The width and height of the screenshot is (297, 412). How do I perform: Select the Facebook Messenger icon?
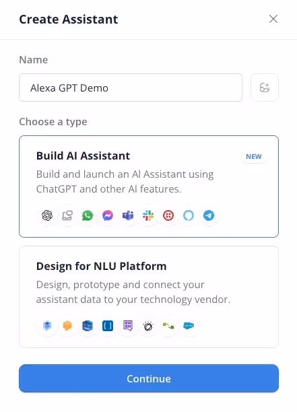point(108,215)
